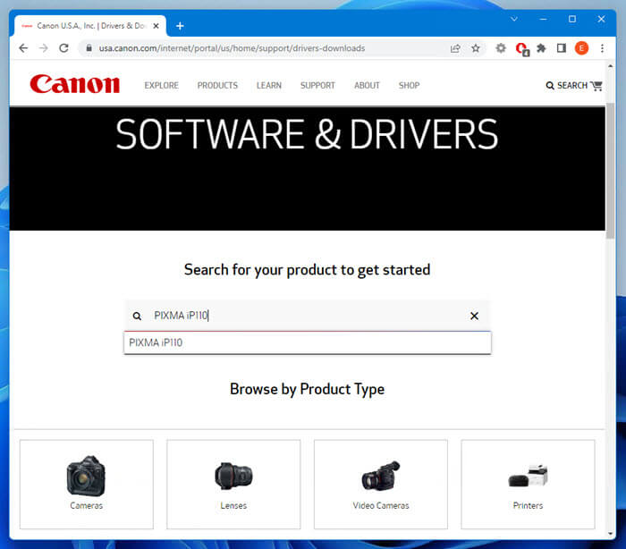The image size is (626, 549).
Task: Open the SUPPORT menu
Action: (317, 86)
